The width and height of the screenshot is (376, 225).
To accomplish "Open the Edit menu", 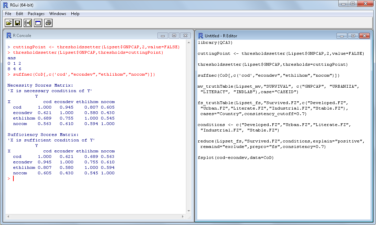I will pyautogui.click(x=20, y=14).
